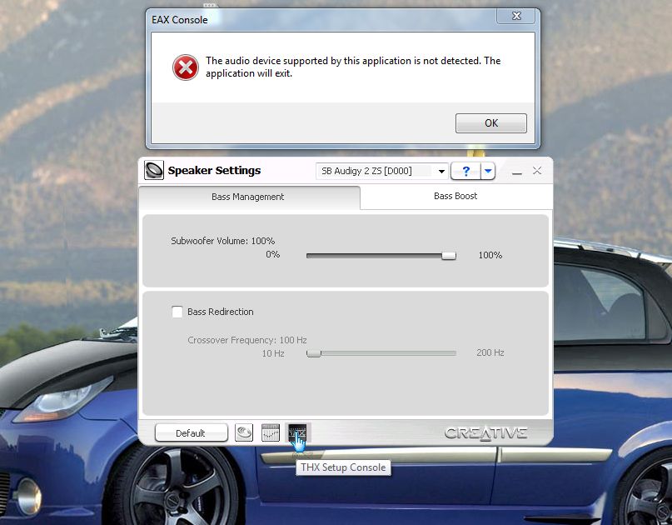This screenshot has width=672, height=525.
Task: Click the 'Crossover Frequency: 100 Hz' label
Action: [246, 340]
